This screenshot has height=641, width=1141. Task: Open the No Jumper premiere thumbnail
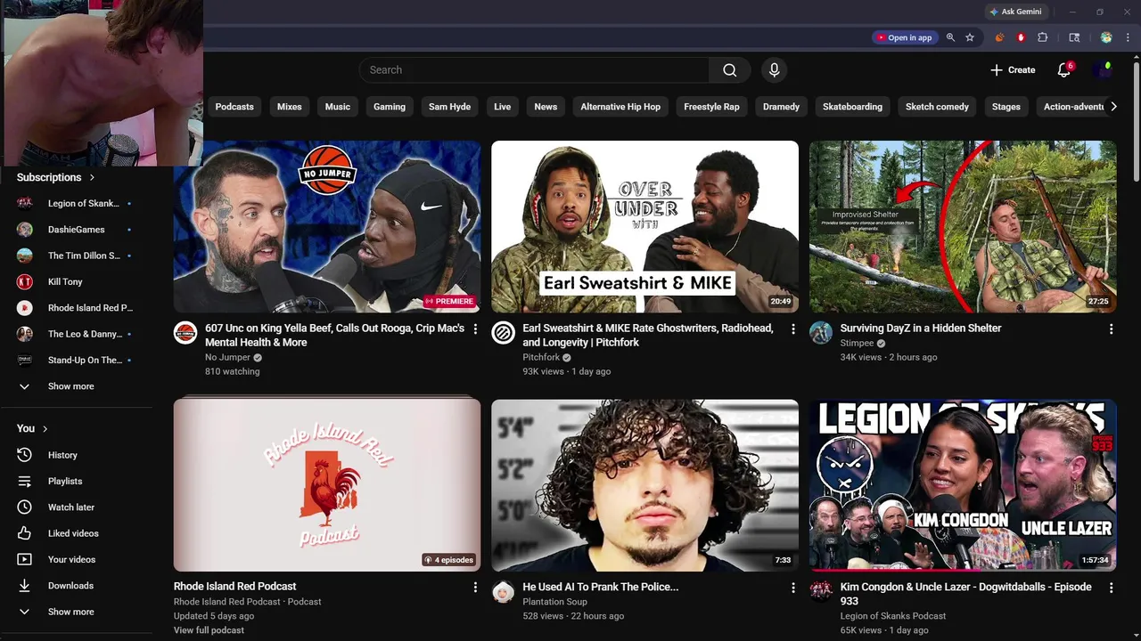tap(327, 226)
